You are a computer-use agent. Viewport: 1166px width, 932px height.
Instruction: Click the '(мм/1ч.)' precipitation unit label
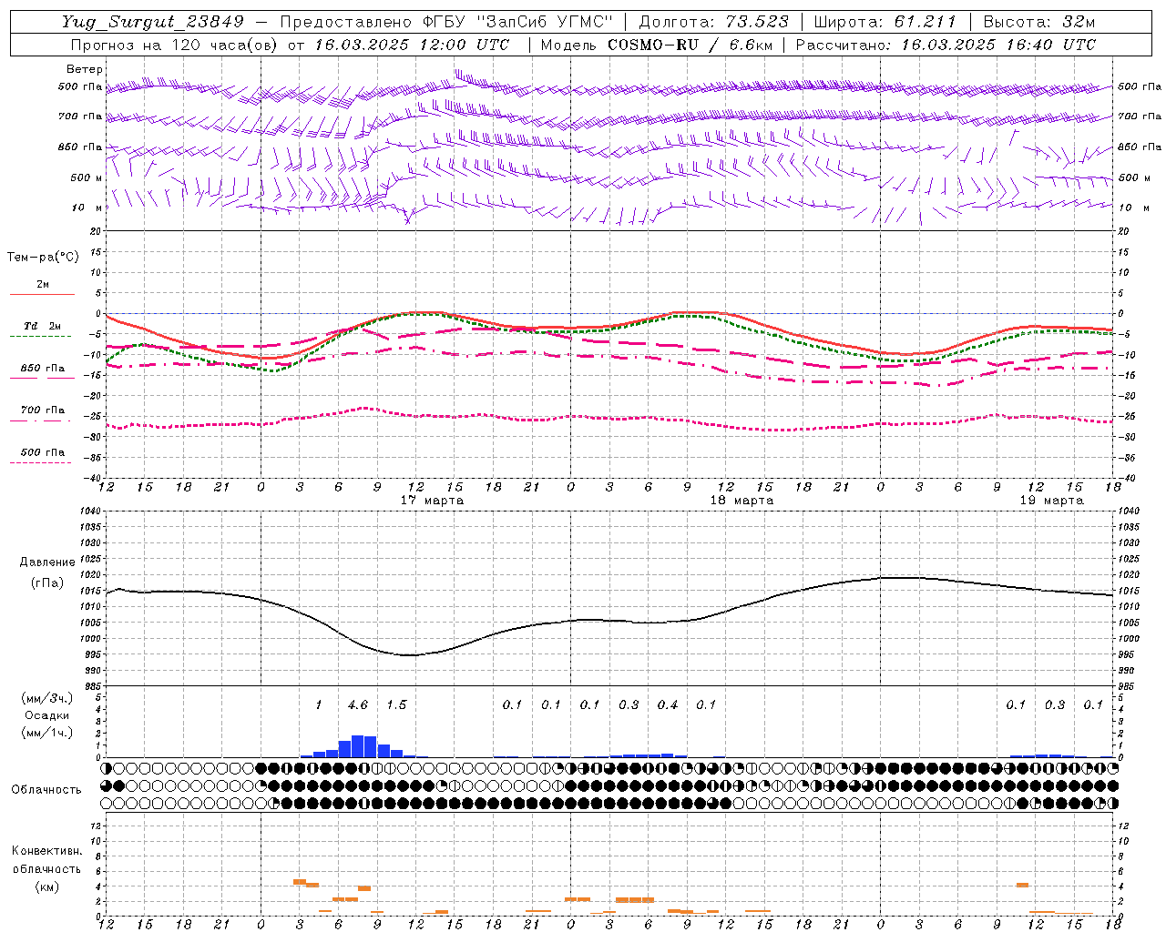point(46,733)
